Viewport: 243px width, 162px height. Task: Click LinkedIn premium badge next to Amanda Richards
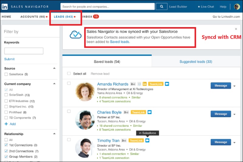coord(145,84)
